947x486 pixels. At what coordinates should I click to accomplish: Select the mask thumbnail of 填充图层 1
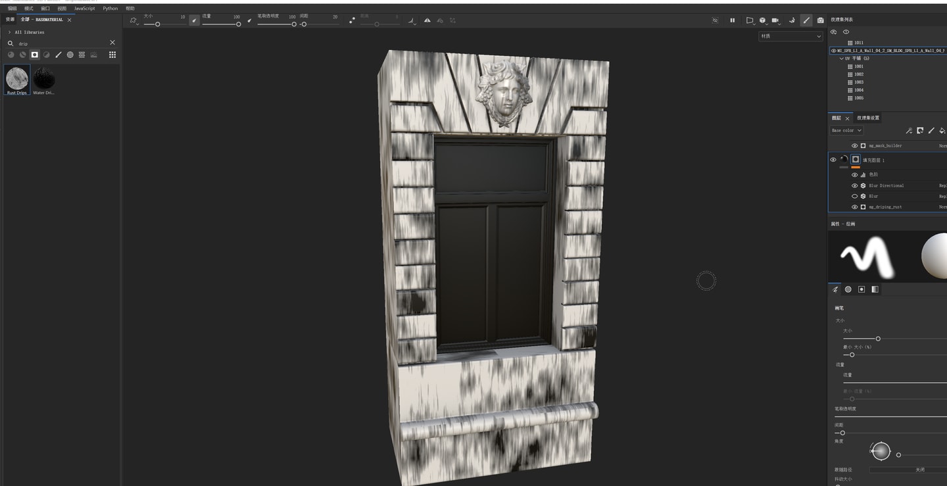coord(856,159)
